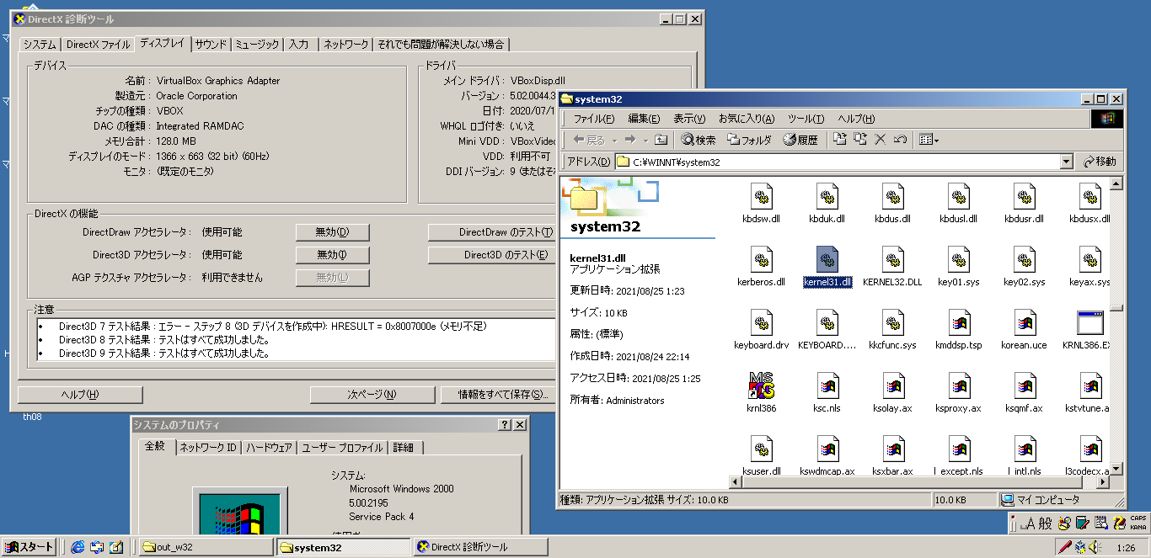Select the kbdusl.dll file icon
1151x558 pixels.
(958, 197)
